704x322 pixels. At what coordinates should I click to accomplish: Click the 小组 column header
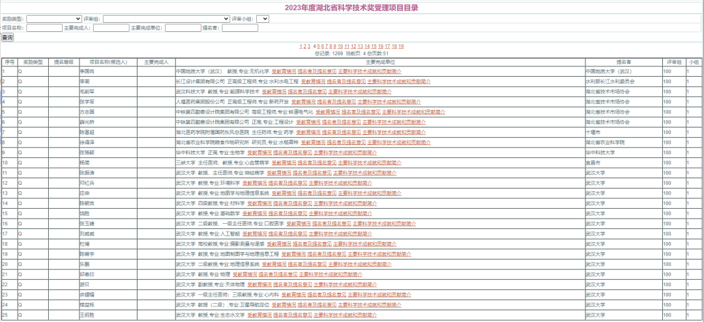(693, 62)
